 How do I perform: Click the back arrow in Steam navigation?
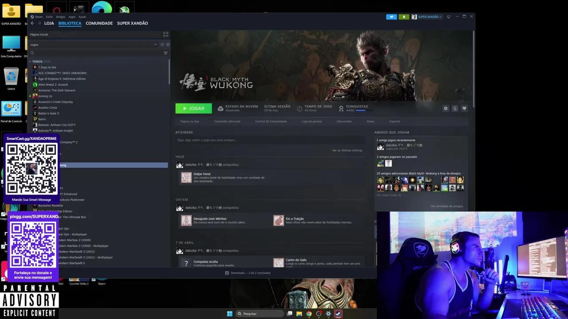tap(32, 23)
